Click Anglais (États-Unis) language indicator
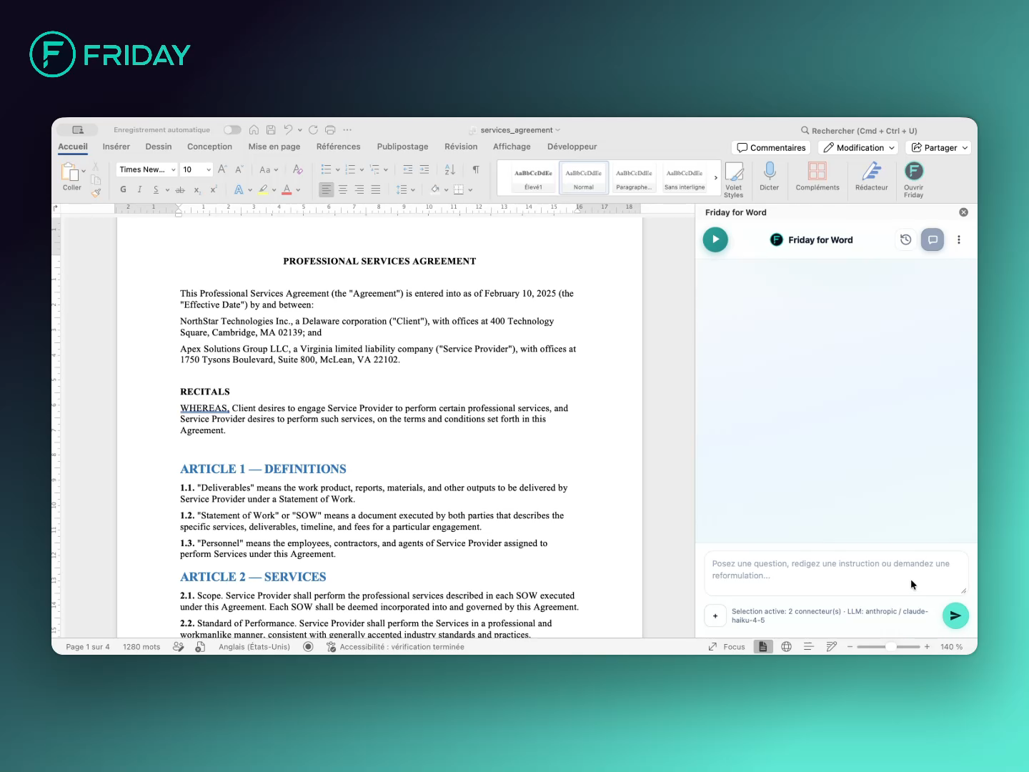Screen dimensions: 1029x772 pyautogui.click(x=254, y=647)
